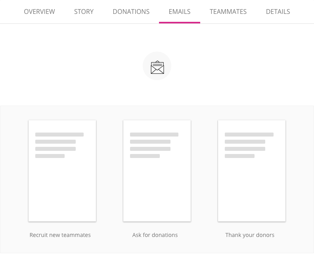Image resolution: width=314 pixels, height=258 pixels.
Task: Click top placeholder line in Ask for donations card
Action: pos(154,135)
